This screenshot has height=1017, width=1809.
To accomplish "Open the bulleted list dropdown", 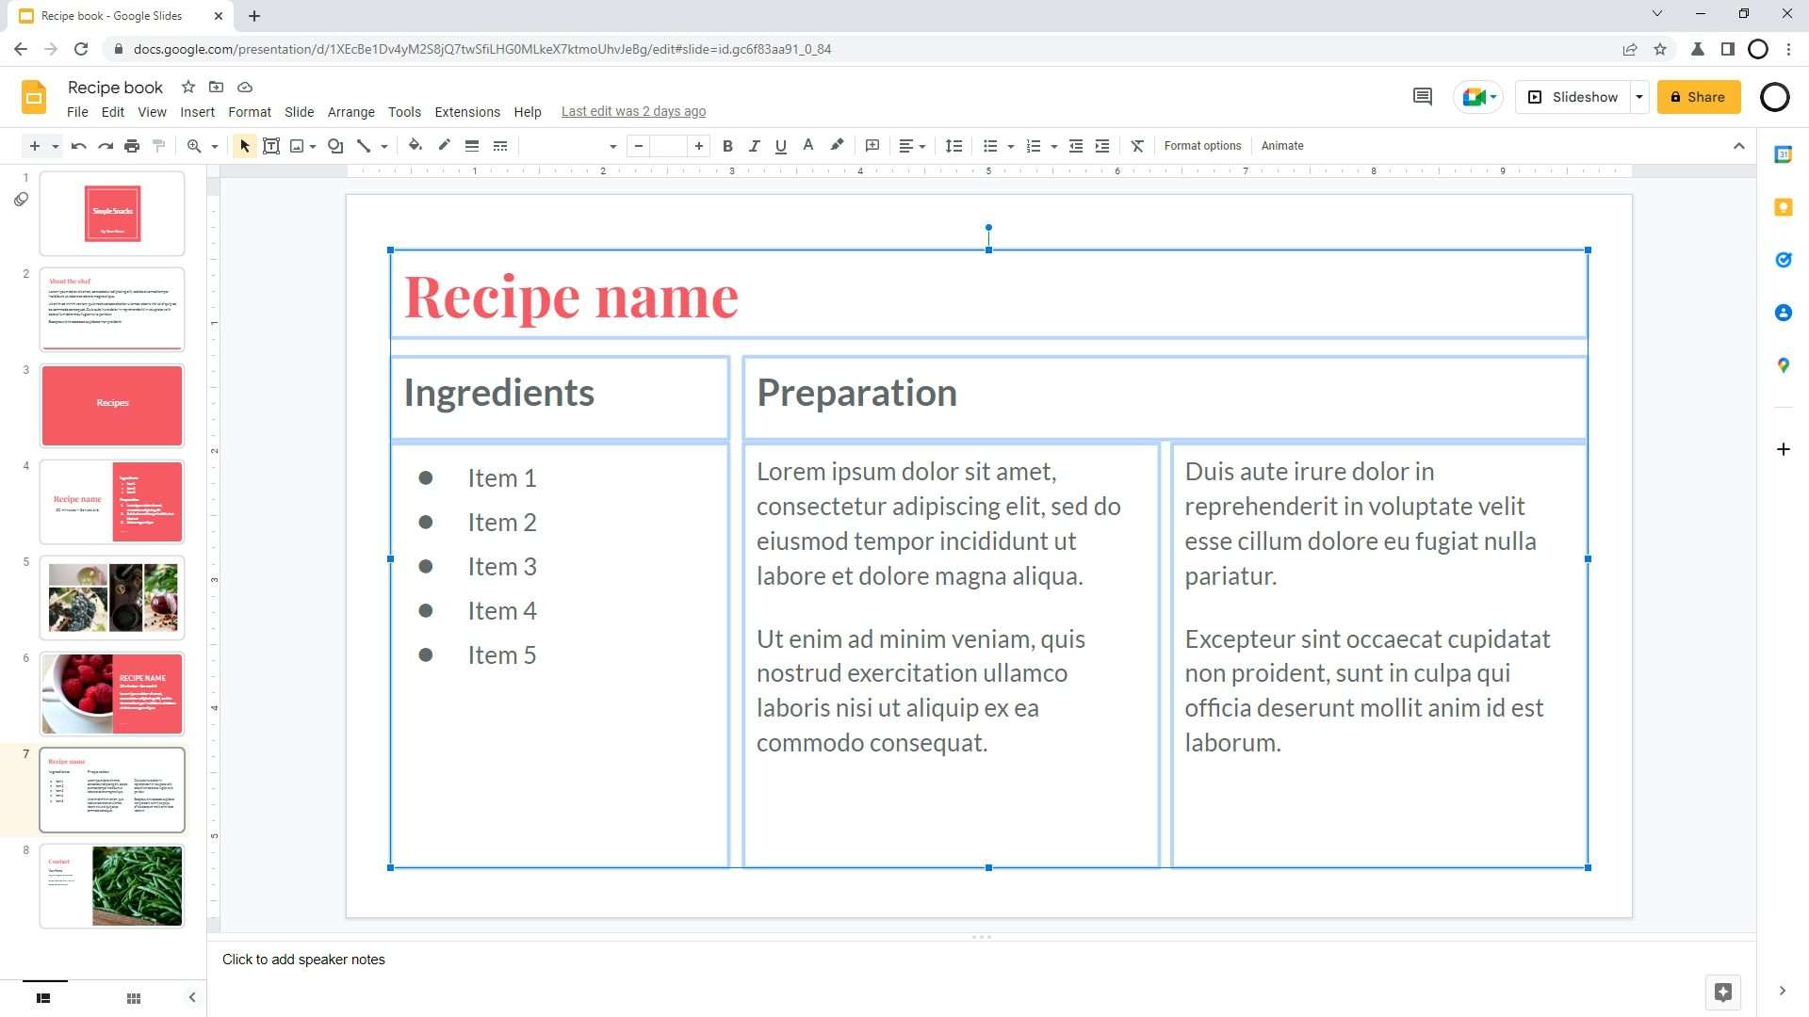I will [1010, 146].
